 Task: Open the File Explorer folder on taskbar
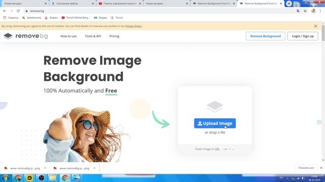click(53, 178)
